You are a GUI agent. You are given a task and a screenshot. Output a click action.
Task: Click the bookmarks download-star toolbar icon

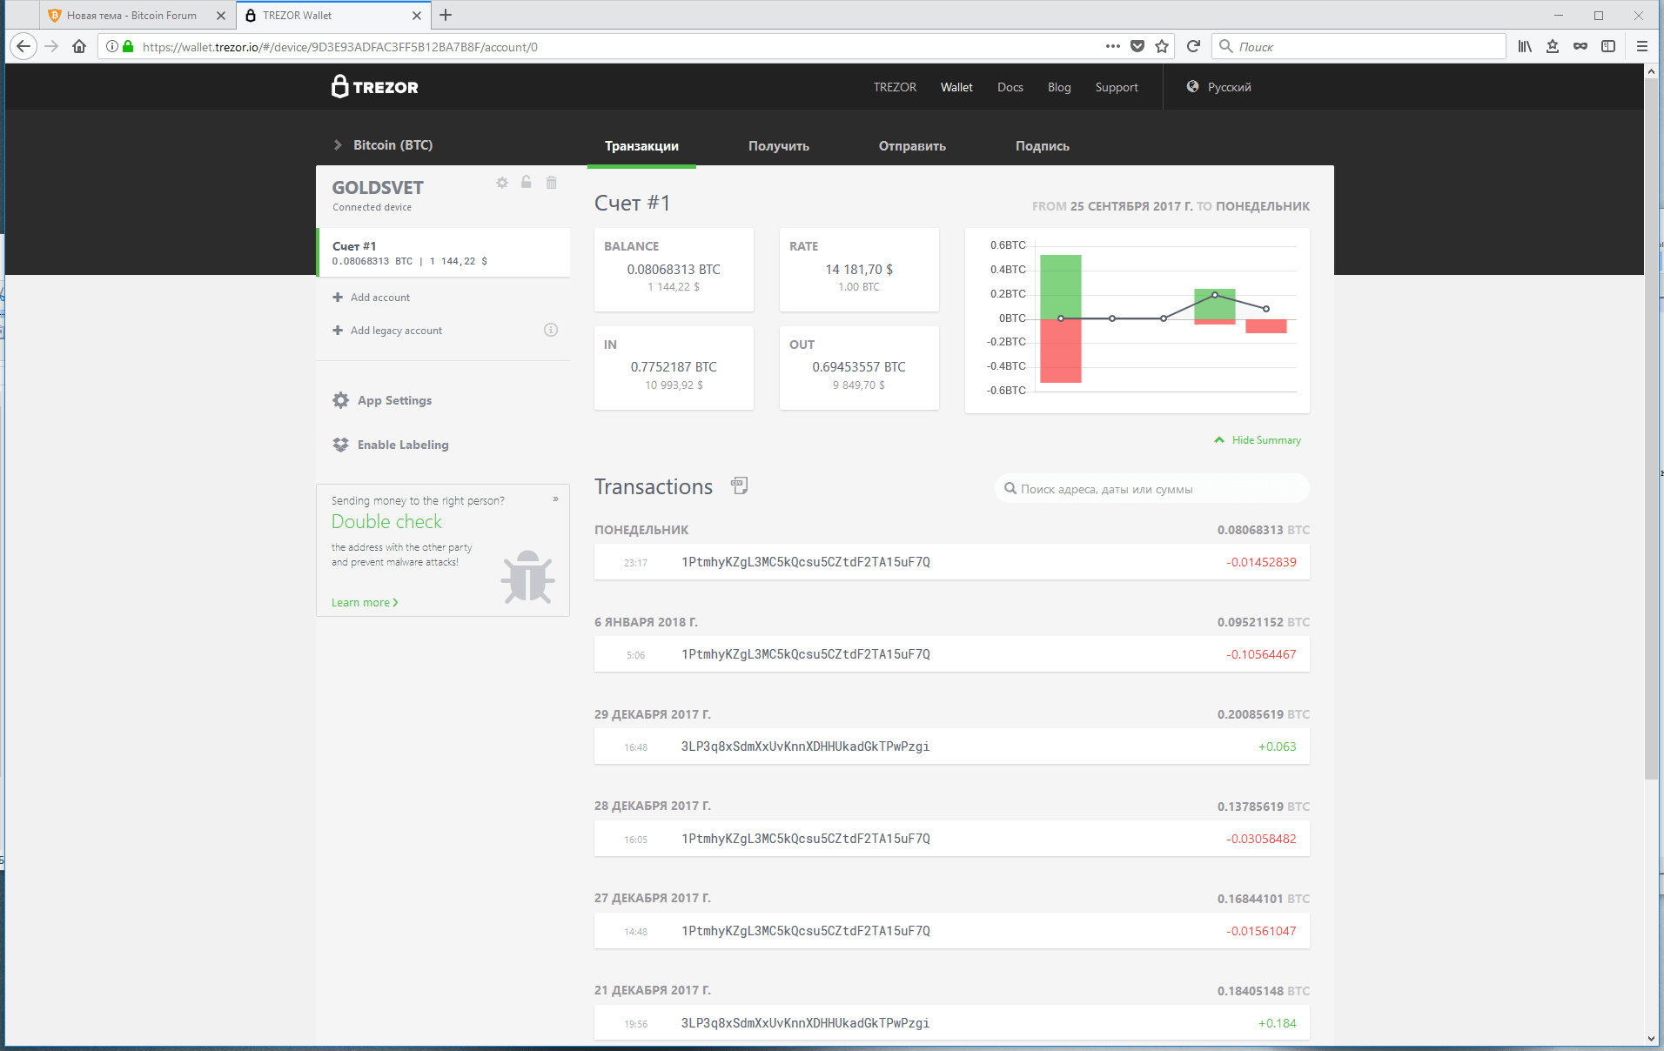(x=1553, y=46)
